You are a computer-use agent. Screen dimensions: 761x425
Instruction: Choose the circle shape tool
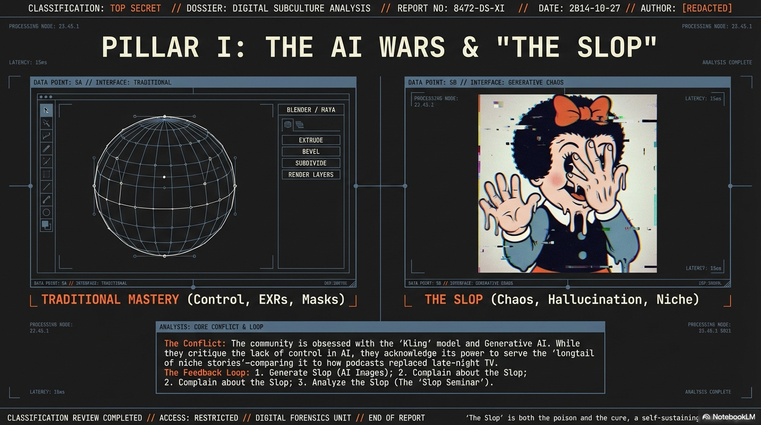(x=46, y=212)
